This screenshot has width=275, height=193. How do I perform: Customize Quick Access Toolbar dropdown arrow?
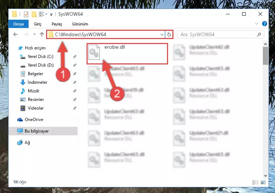click(x=51, y=15)
